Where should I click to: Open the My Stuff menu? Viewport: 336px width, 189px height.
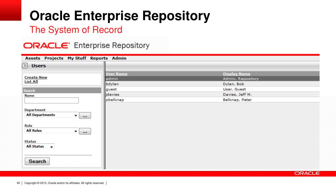point(77,58)
